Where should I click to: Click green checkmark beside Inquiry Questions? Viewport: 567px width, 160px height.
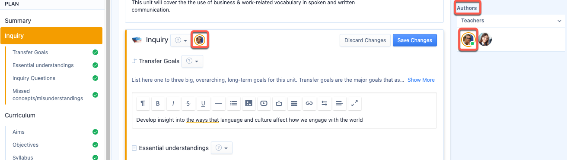[x=95, y=78]
